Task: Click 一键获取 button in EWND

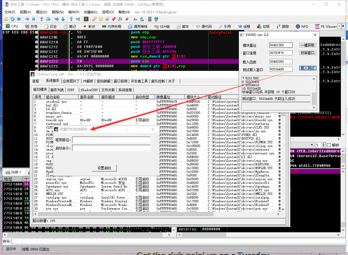Action: pyautogui.click(x=308, y=45)
